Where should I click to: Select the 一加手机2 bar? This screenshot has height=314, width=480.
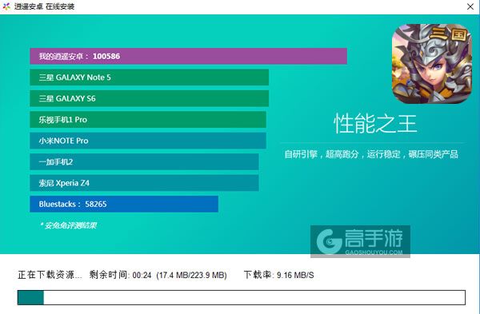pos(144,161)
